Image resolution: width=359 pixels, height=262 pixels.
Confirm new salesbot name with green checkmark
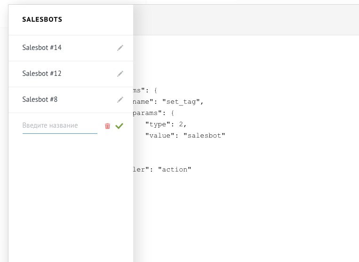tap(120, 126)
